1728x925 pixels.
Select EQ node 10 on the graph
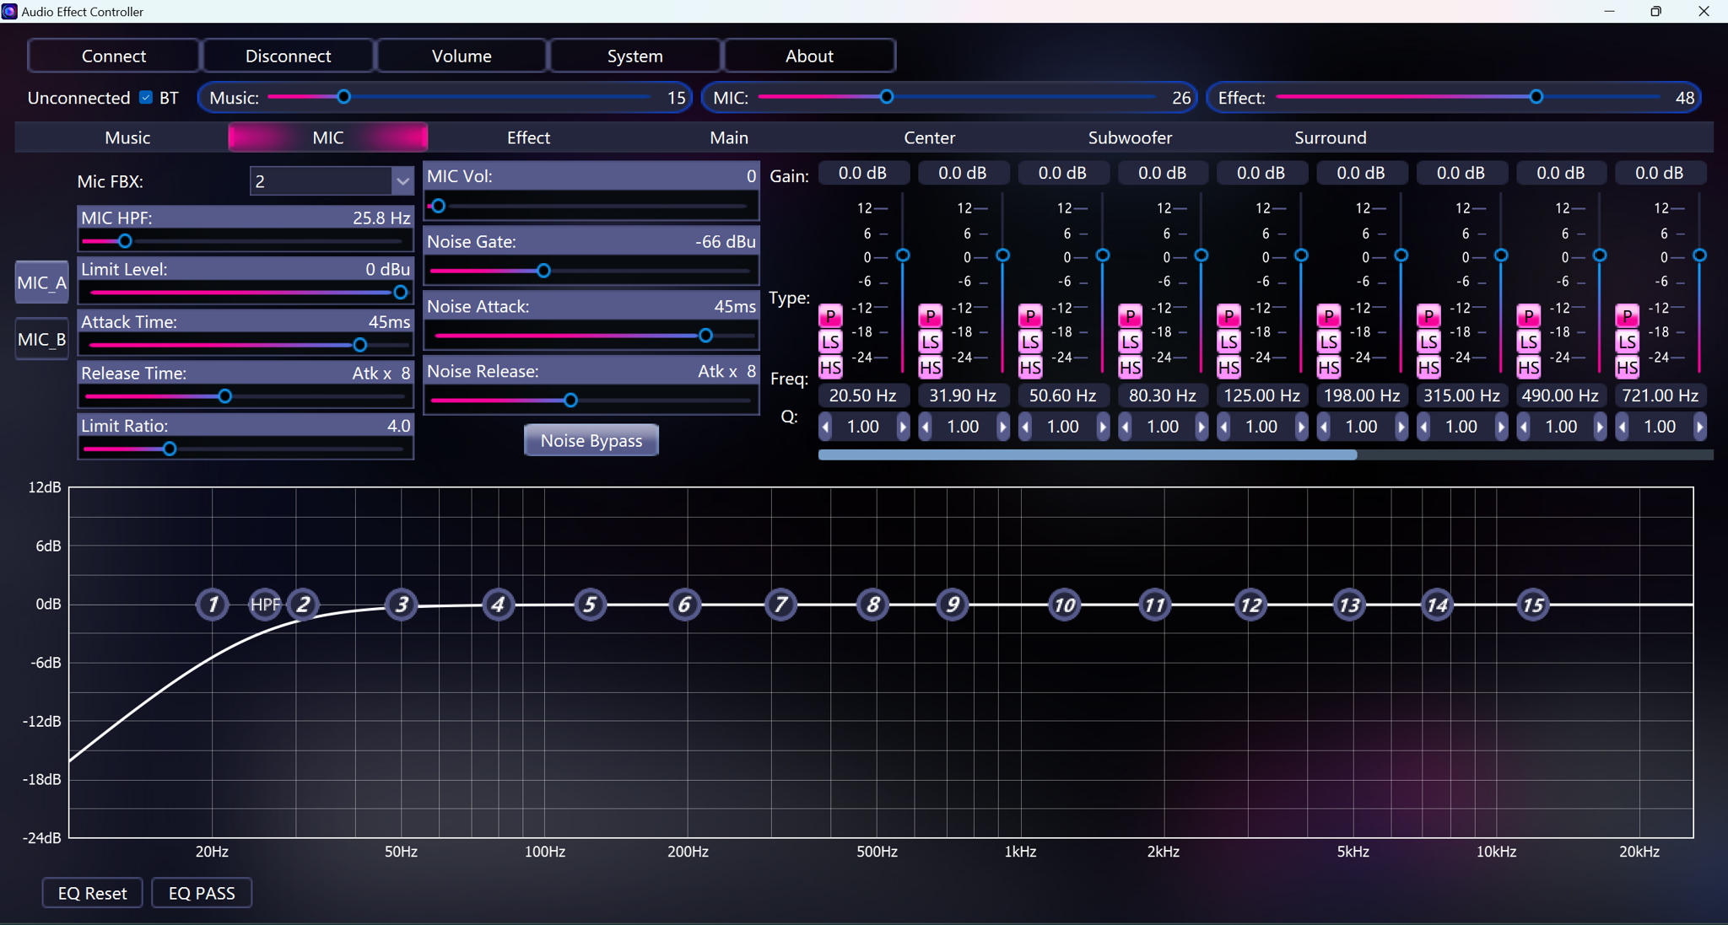tap(1064, 604)
